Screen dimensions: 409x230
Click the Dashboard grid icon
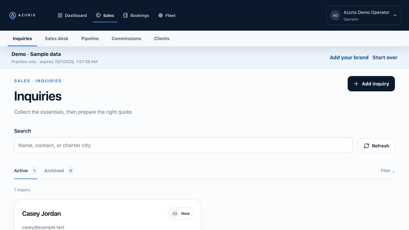[60, 15]
